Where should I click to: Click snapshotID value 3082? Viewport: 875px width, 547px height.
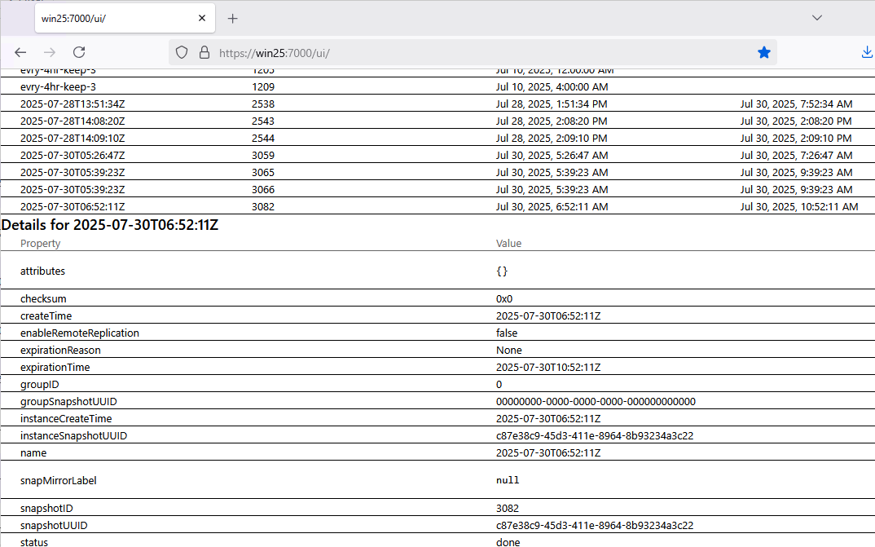tap(508, 509)
